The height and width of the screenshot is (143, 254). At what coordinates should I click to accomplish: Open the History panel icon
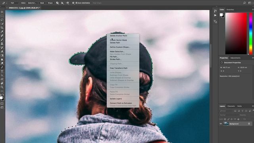point(215,11)
